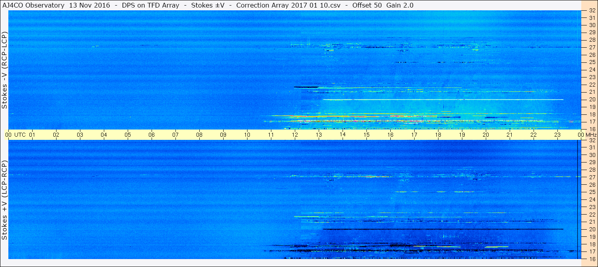598x267 pixels.
Task: Select the 04 hour marker
Action: [x=104, y=135]
